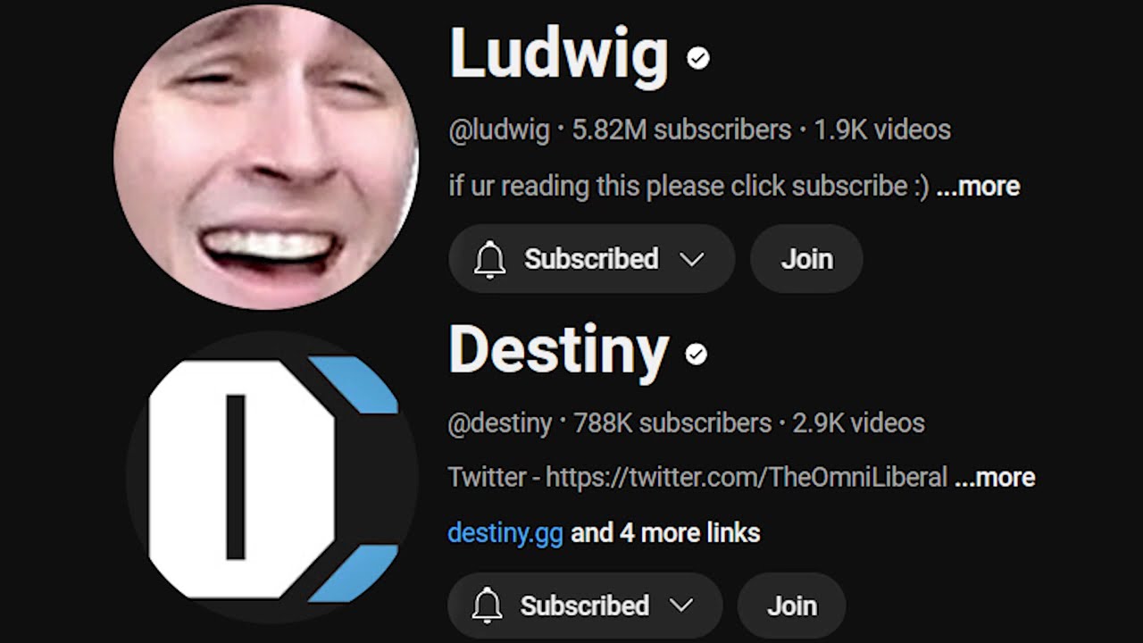Viewport: 1143px width, 643px height.
Task: Click the Destiny channel name heading
Action: [x=558, y=351]
